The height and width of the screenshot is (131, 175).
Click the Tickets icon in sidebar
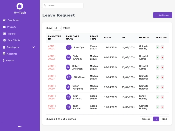[4, 34]
